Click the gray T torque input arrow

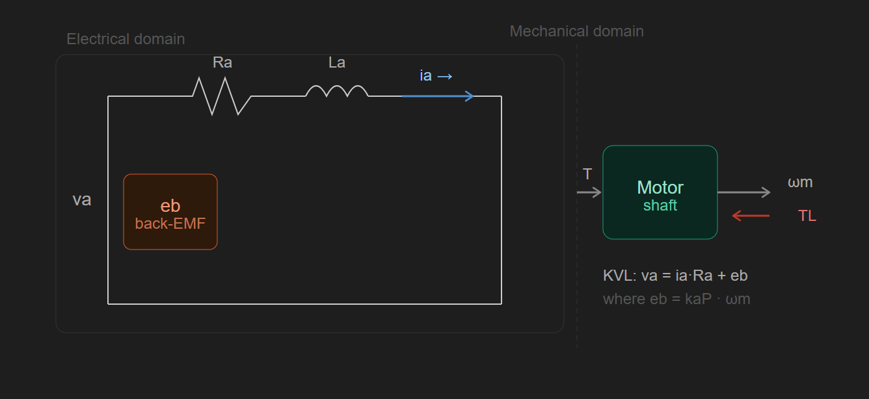tap(589, 192)
